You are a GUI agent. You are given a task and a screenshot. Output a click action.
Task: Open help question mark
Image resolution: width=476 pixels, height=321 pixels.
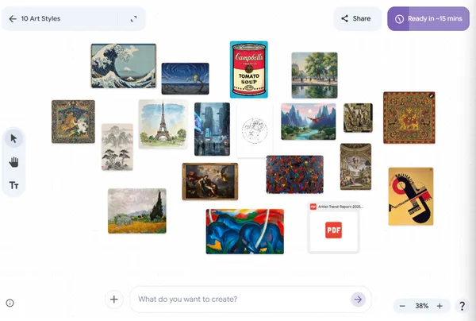(462, 306)
